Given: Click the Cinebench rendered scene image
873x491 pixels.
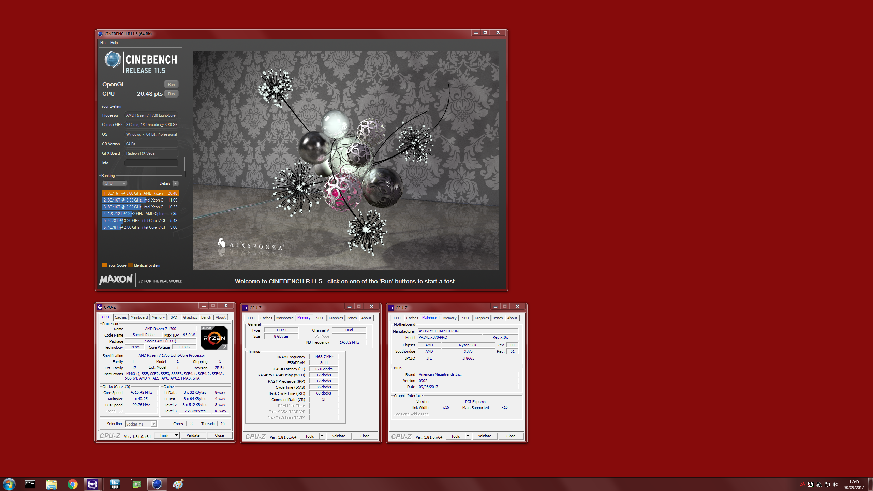Looking at the screenshot, I should click(x=345, y=161).
